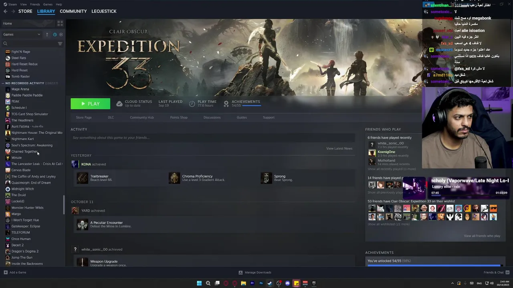Screen dimensions: 513x288
Task: Open the Store Page link
Action: click(x=84, y=117)
